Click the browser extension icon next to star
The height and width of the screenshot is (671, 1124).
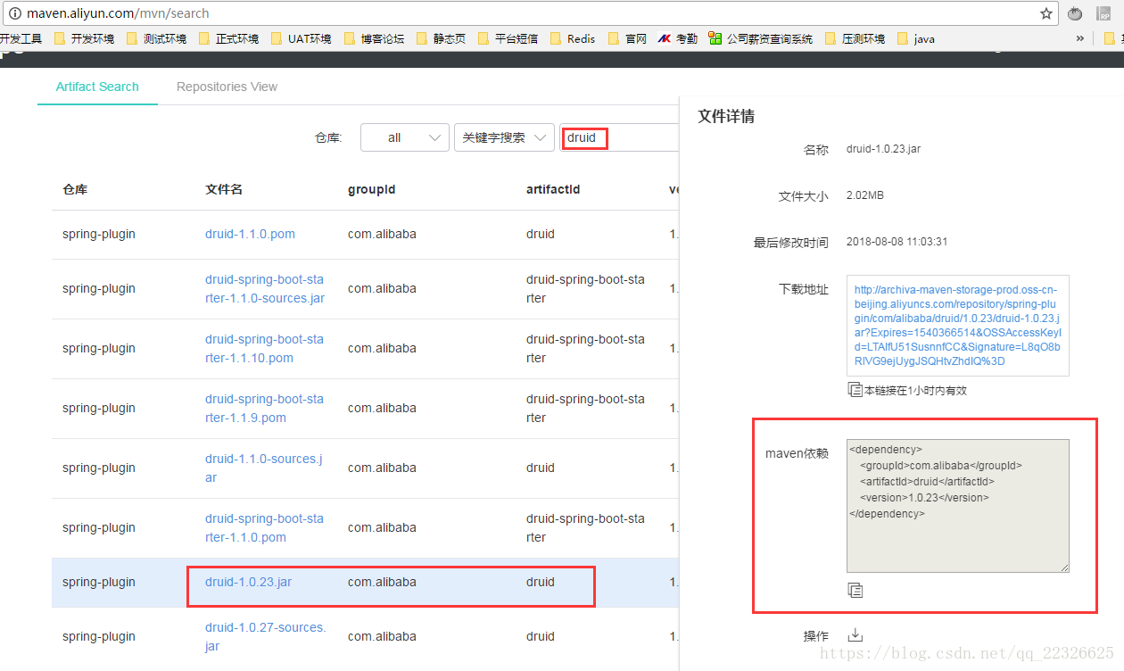tap(1076, 13)
